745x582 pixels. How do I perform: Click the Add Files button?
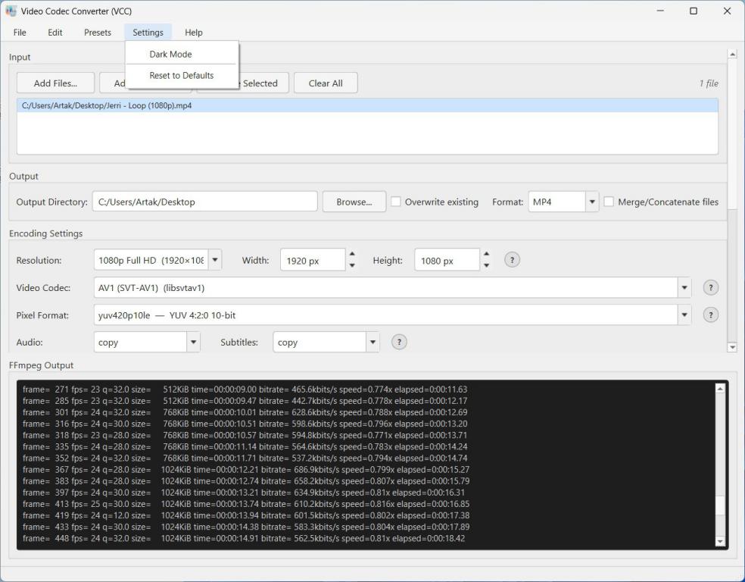[x=55, y=83]
